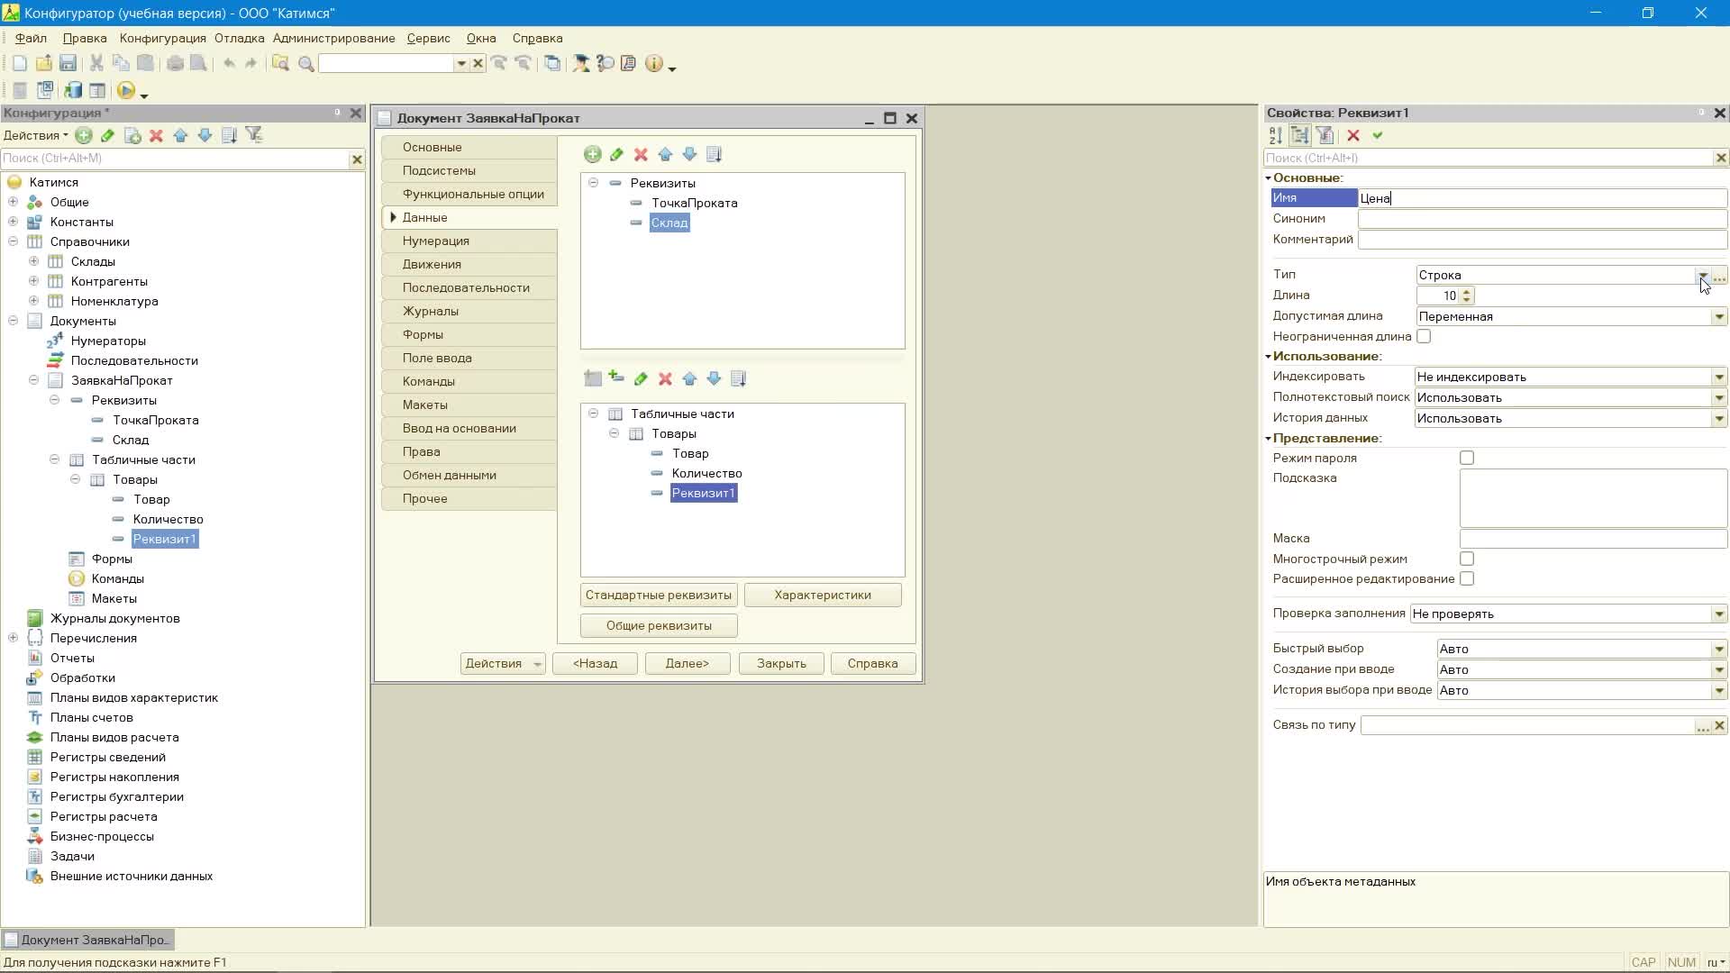Click the New document toolbar icon
This screenshot has width=1730, height=973.
tap(20, 63)
